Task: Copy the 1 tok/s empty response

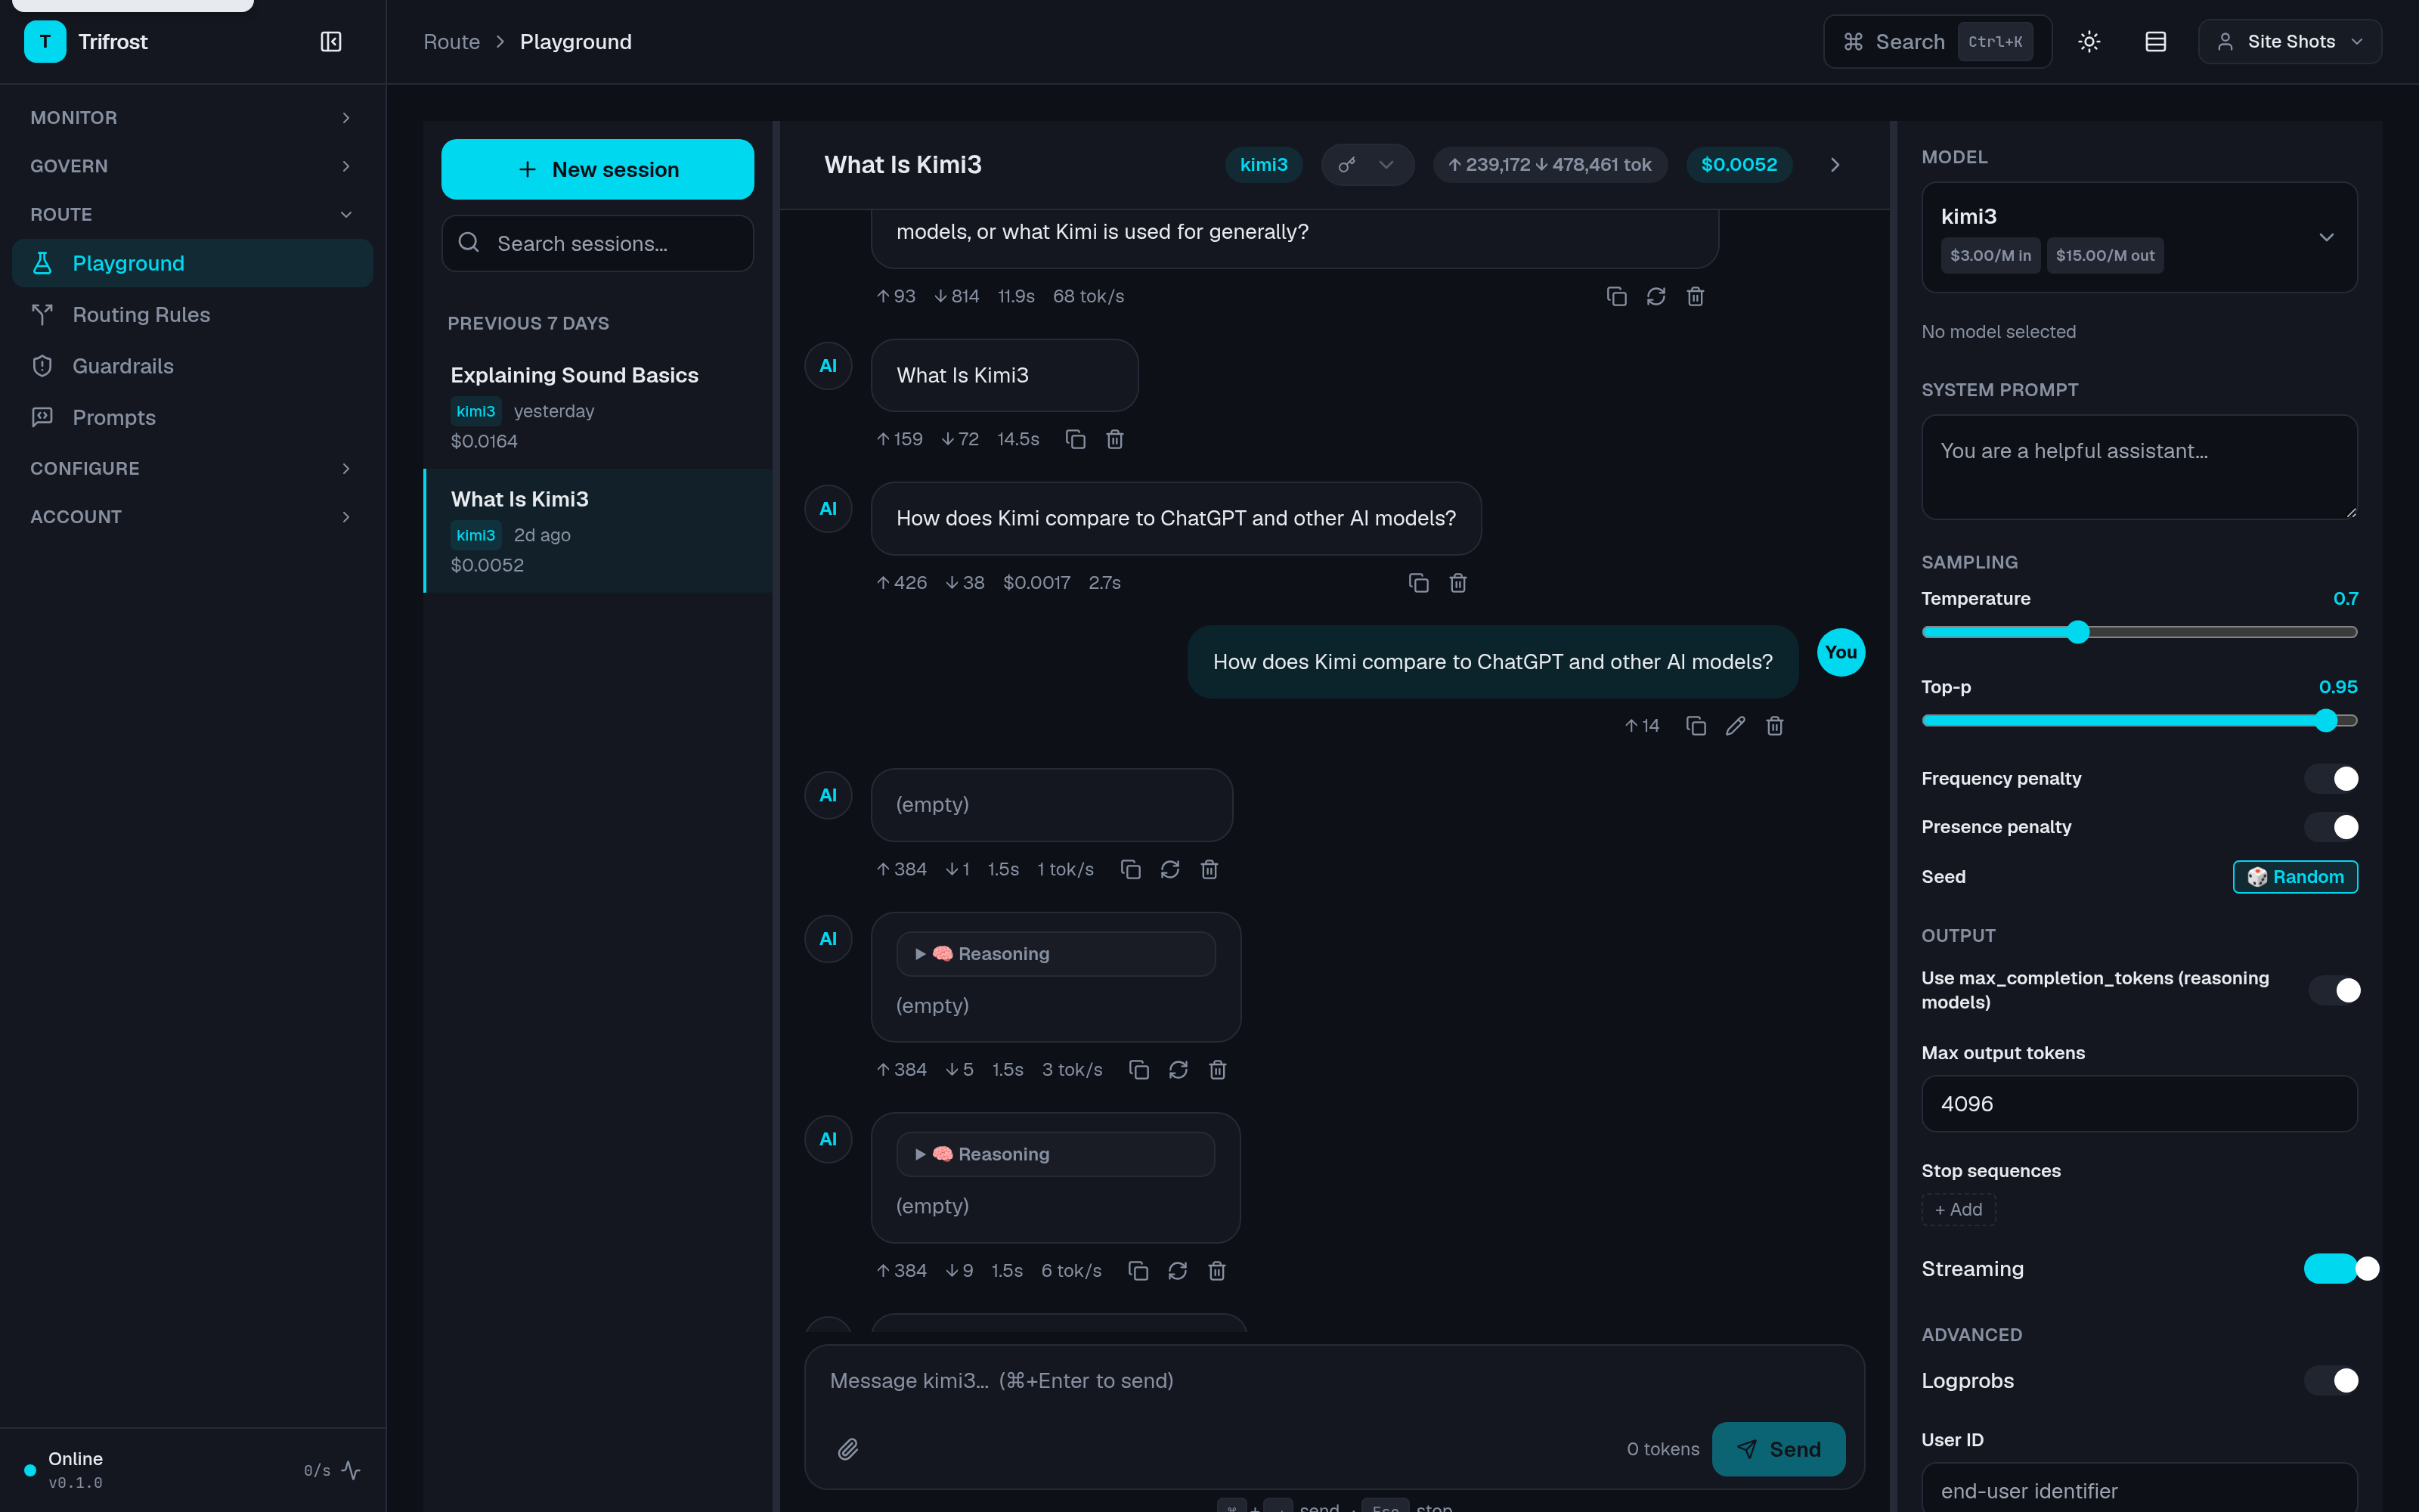Action: [x=1131, y=869]
